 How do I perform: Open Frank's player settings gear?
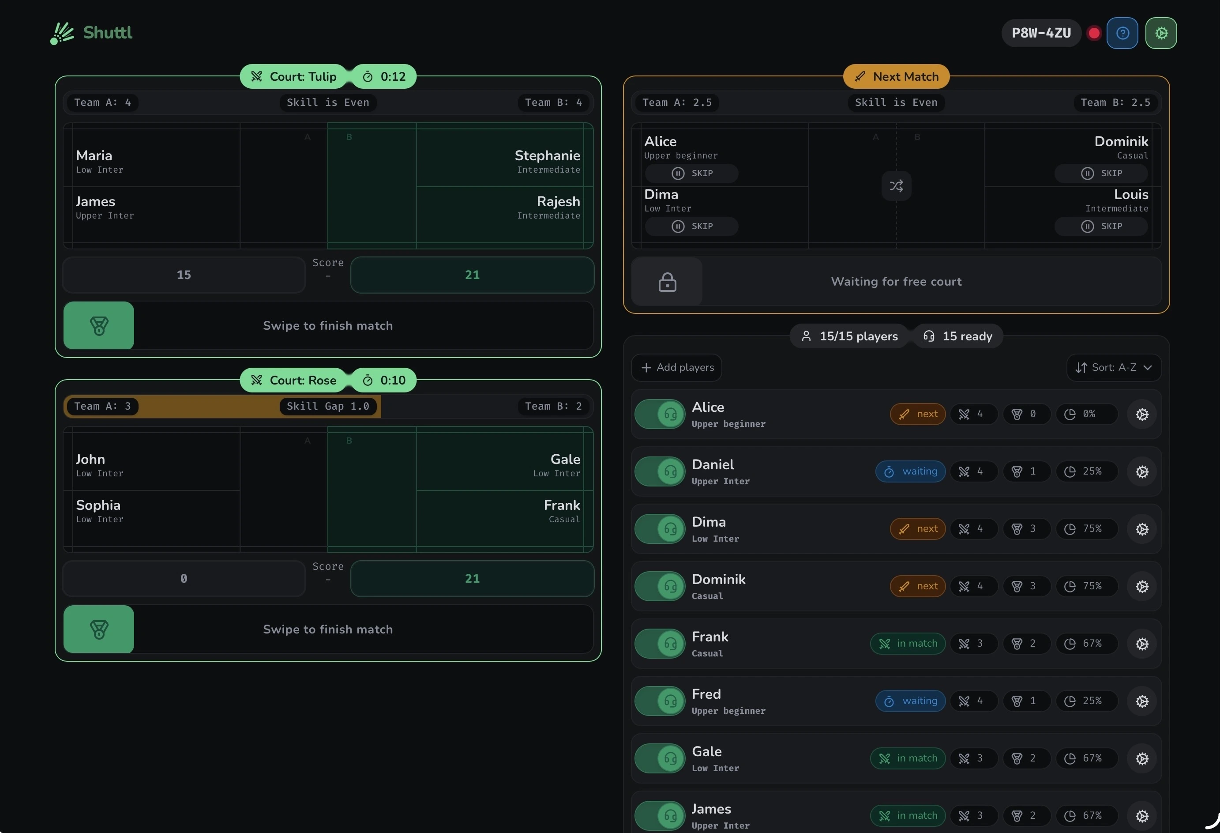point(1142,644)
